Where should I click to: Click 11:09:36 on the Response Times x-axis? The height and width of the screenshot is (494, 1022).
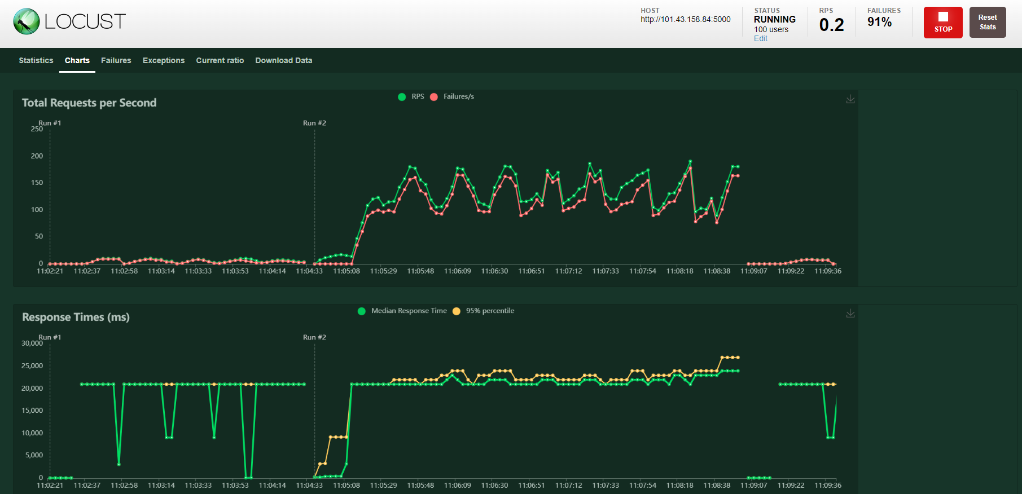[x=828, y=486]
